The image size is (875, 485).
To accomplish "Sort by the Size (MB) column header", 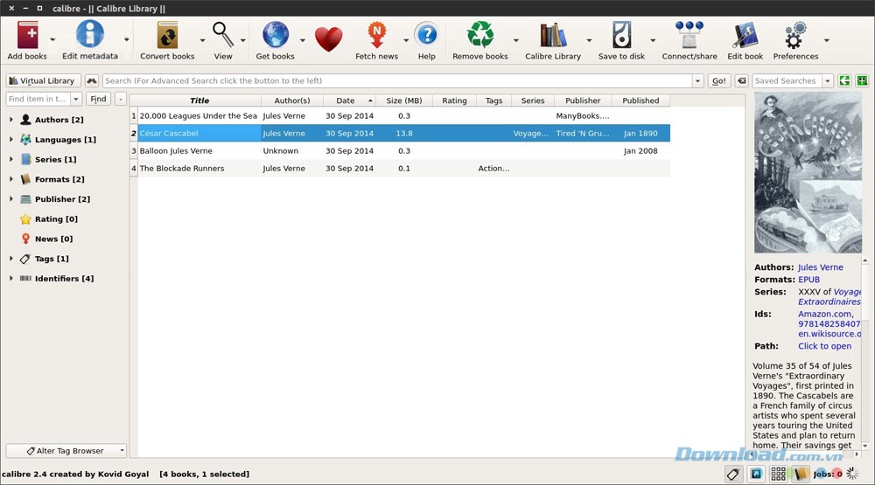I will pyautogui.click(x=404, y=100).
